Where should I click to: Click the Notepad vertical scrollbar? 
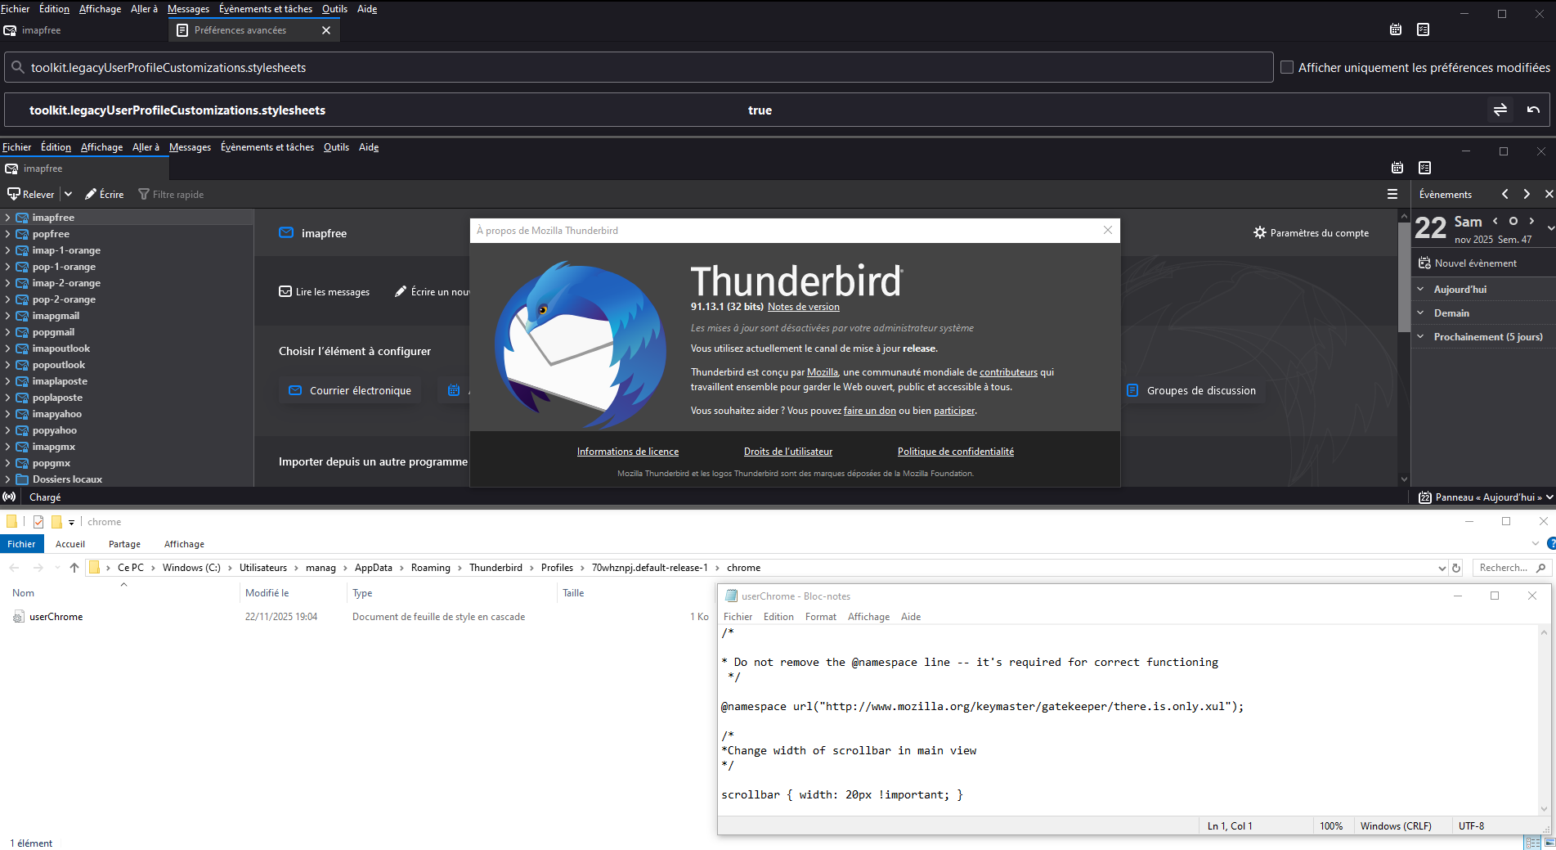click(x=1544, y=720)
